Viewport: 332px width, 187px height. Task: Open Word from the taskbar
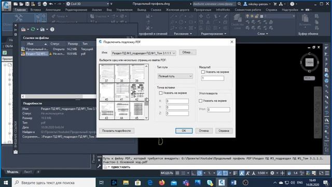tap(233, 182)
